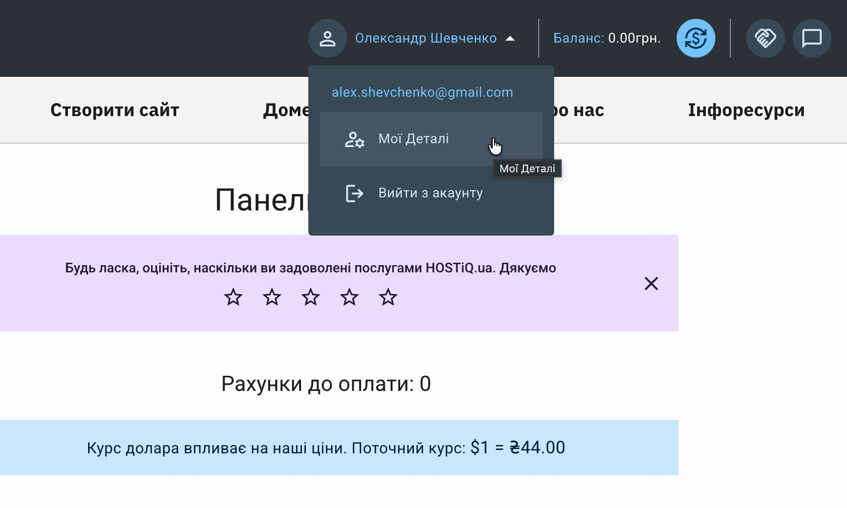
Task: Open the chat message bubble icon
Action: 811,38
